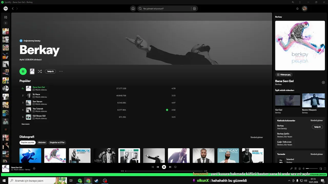
Task: Click the Bana Sen Gel preview tile next to play
Action: click(32, 71)
